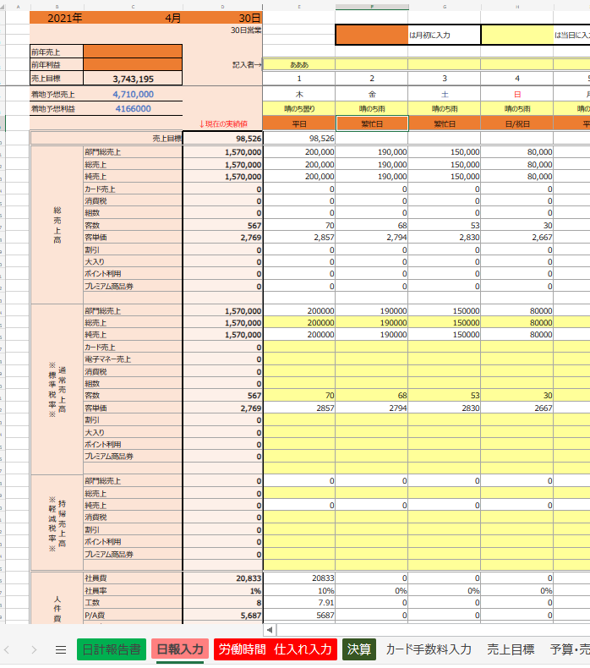Click the yellow legend cell for 当日に入力
The width and height of the screenshot is (590, 668).
[516, 35]
